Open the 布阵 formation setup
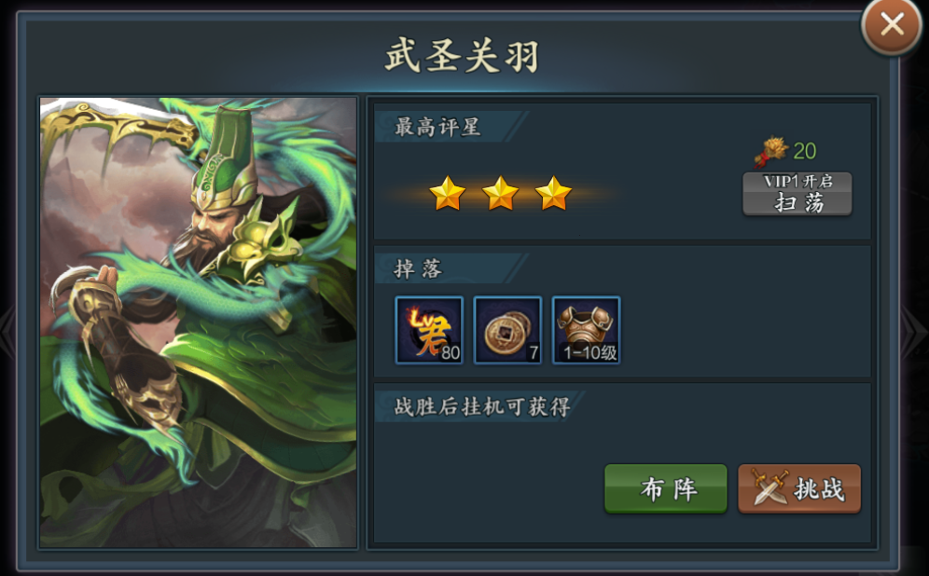The width and height of the screenshot is (929, 576). (666, 489)
